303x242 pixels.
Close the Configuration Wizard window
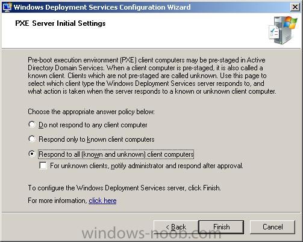tap(295, 7)
